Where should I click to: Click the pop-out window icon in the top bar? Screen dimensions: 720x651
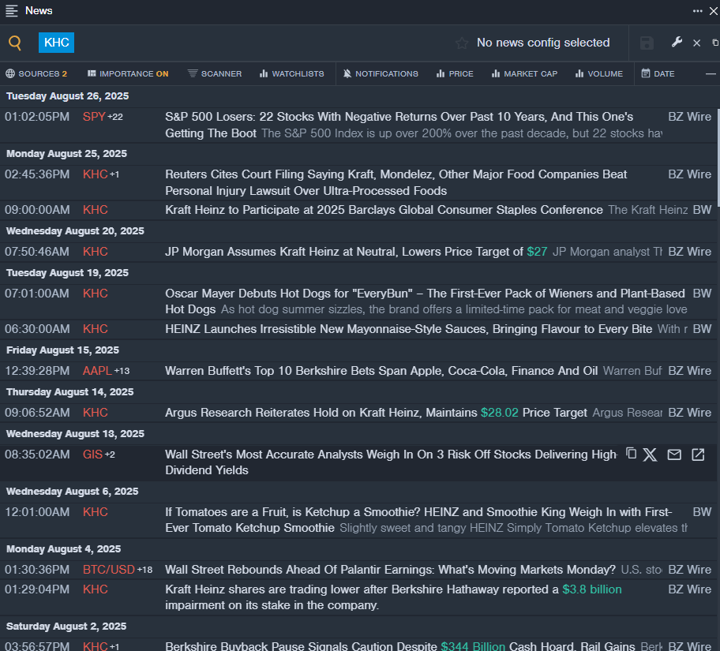(x=715, y=43)
